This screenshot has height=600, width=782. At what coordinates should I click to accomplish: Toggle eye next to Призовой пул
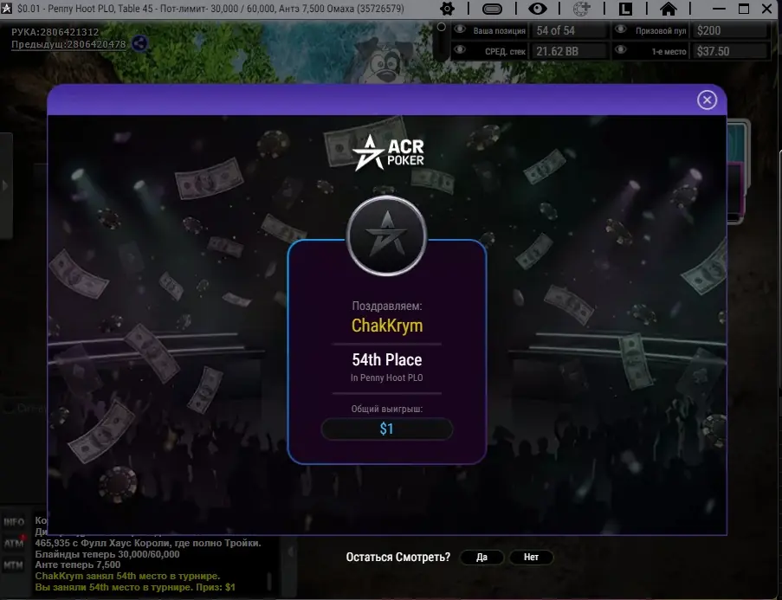click(620, 29)
